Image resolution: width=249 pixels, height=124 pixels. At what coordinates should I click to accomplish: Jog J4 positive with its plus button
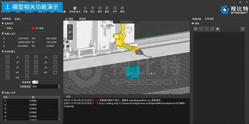(55, 57)
